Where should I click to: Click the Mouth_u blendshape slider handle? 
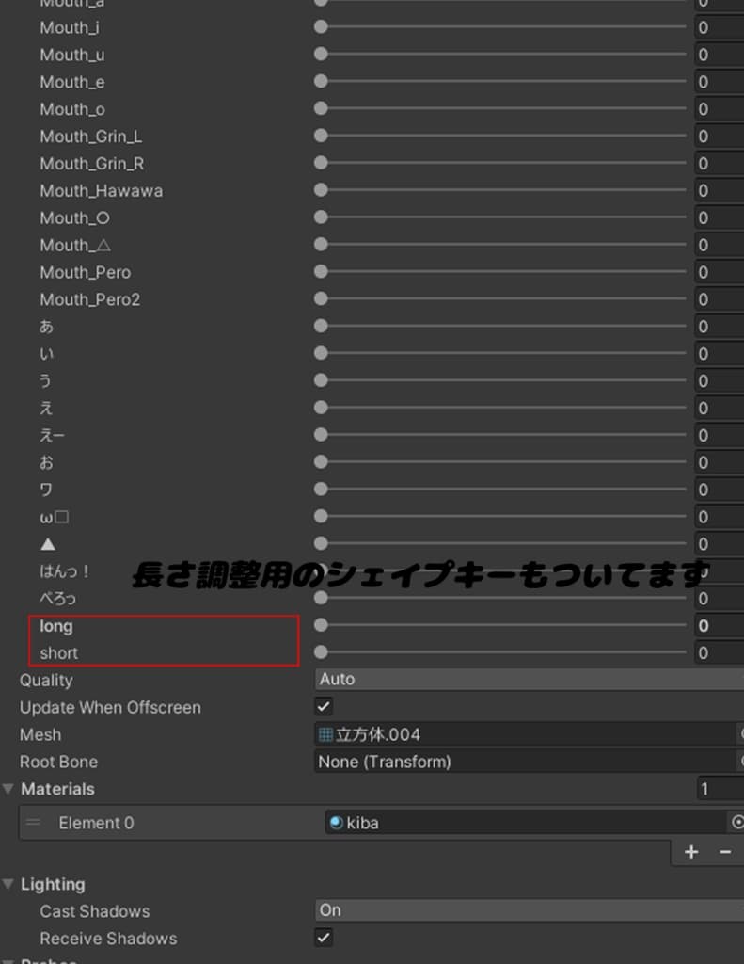[321, 54]
